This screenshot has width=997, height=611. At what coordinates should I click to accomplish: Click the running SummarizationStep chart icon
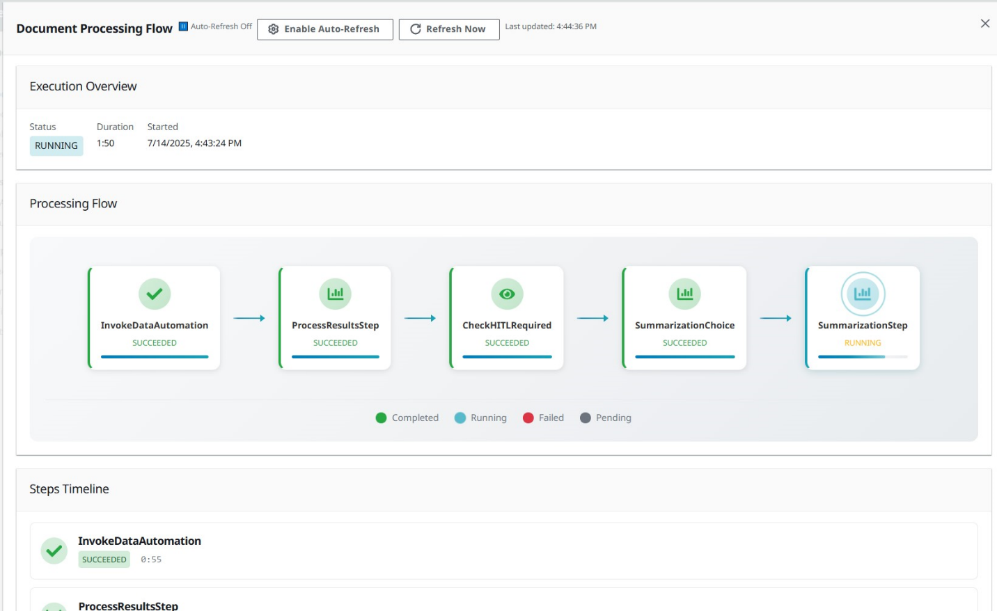pos(863,294)
